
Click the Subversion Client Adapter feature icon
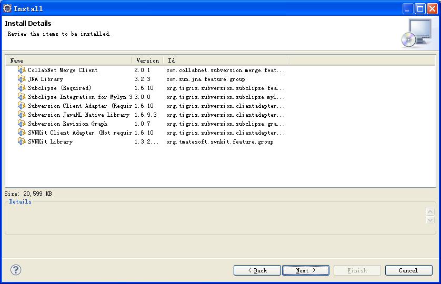pyautogui.click(x=22, y=106)
